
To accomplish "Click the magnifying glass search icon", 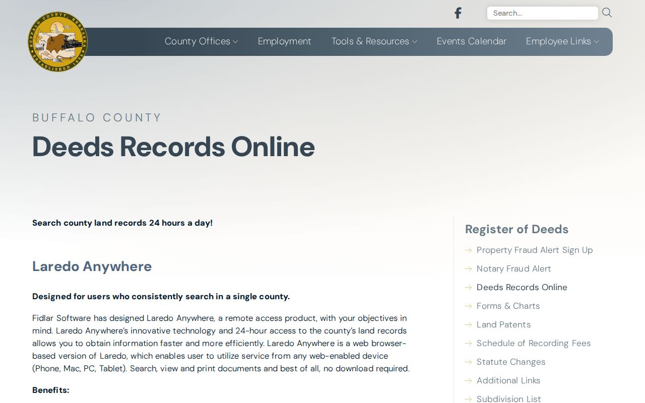I will (x=607, y=13).
